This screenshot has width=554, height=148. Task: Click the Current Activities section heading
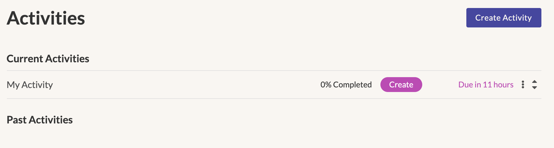tap(48, 59)
